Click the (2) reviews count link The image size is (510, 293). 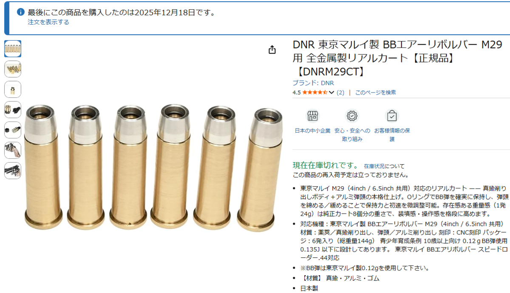pyautogui.click(x=340, y=92)
